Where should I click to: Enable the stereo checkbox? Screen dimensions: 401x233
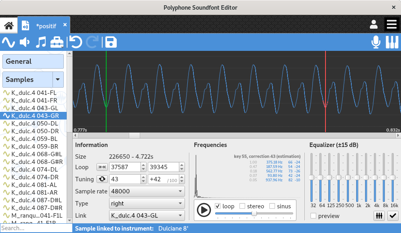[x=242, y=206]
